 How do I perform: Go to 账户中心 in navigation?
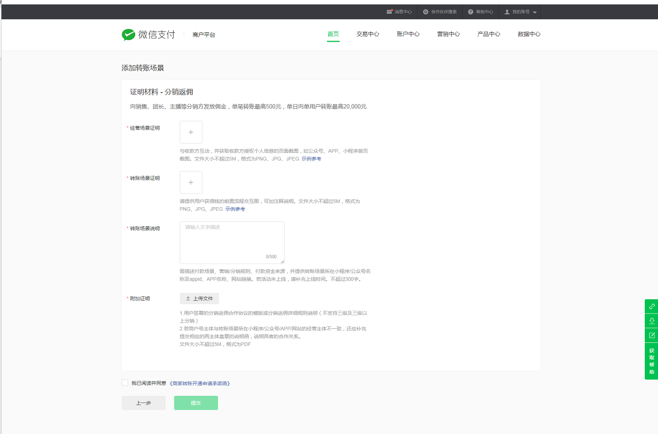tap(408, 34)
